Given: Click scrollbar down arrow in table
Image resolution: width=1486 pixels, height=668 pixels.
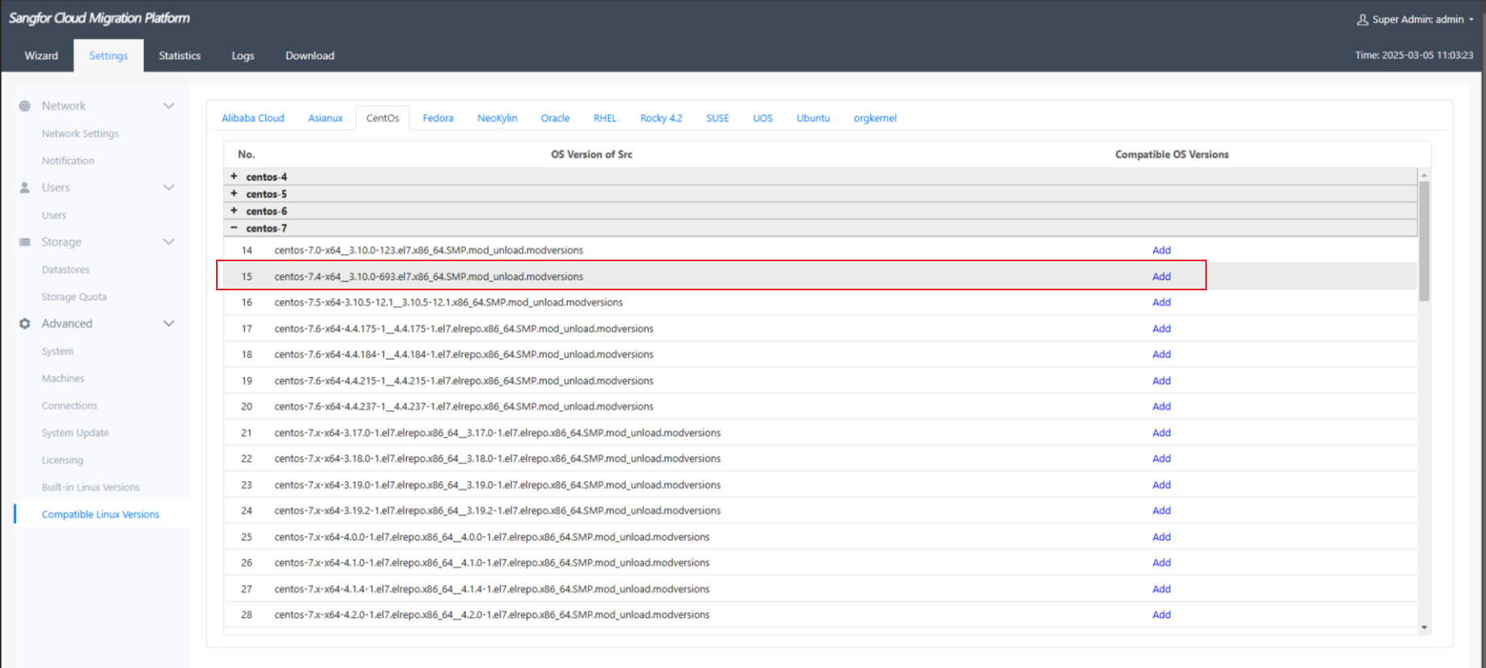Looking at the screenshot, I should [1424, 628].
